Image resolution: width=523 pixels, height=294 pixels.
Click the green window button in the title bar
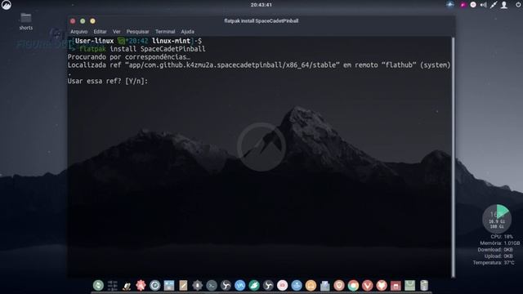[x=83, y=21]
